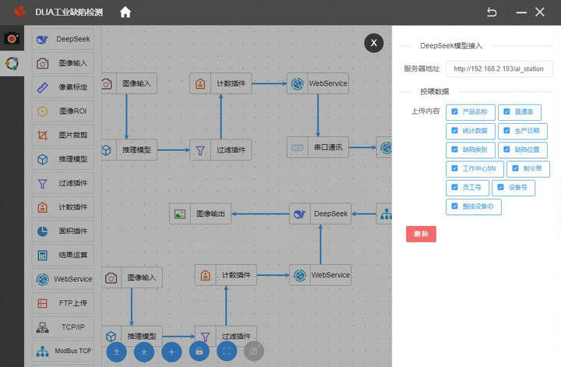Image resolution: width=561 pixels, height=367 pixels.
Task: Select the FTP上传 palette item
Action: coord(63,303)
